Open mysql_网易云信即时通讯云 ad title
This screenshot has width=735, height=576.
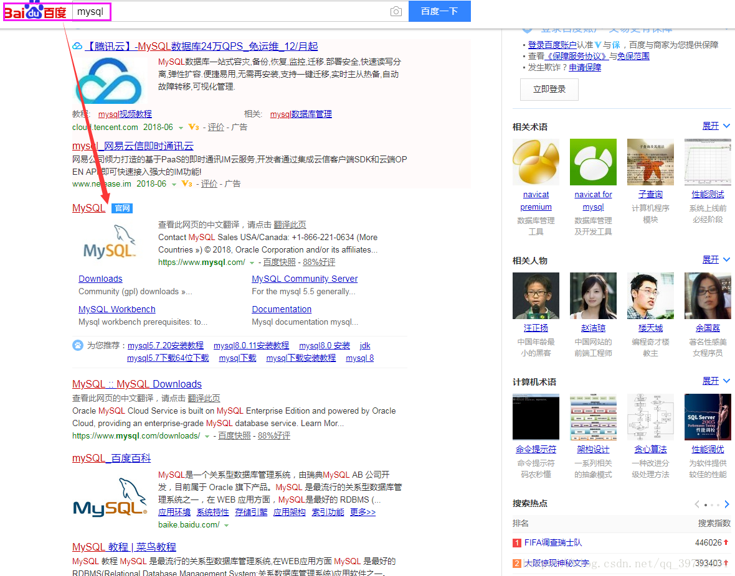coord(133,146)
